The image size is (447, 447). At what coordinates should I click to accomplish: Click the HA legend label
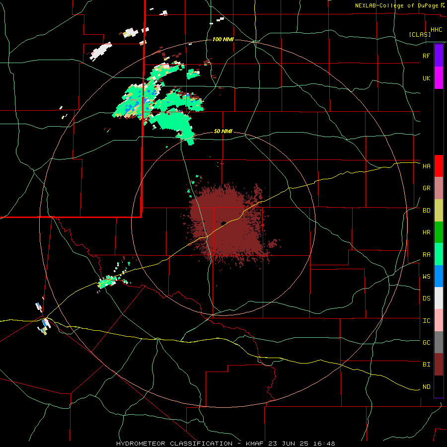426,166
